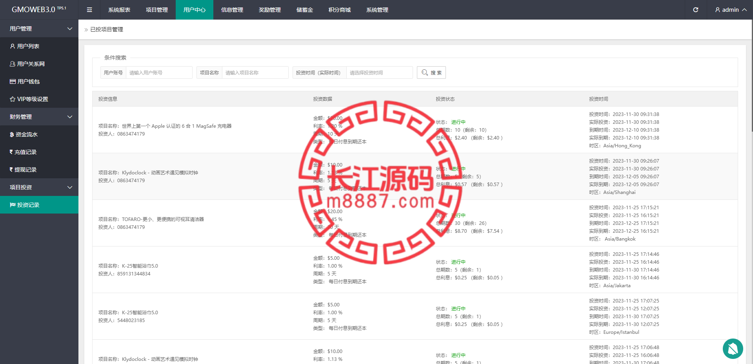Select 投资记录 in sidebar
The image size is (753, 364).
39,205
